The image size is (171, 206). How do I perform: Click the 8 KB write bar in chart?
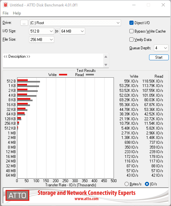click(24, 99)
